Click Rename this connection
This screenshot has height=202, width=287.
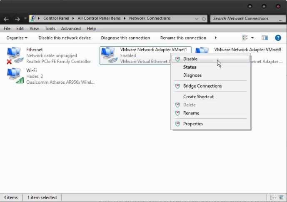coord(183,38)
